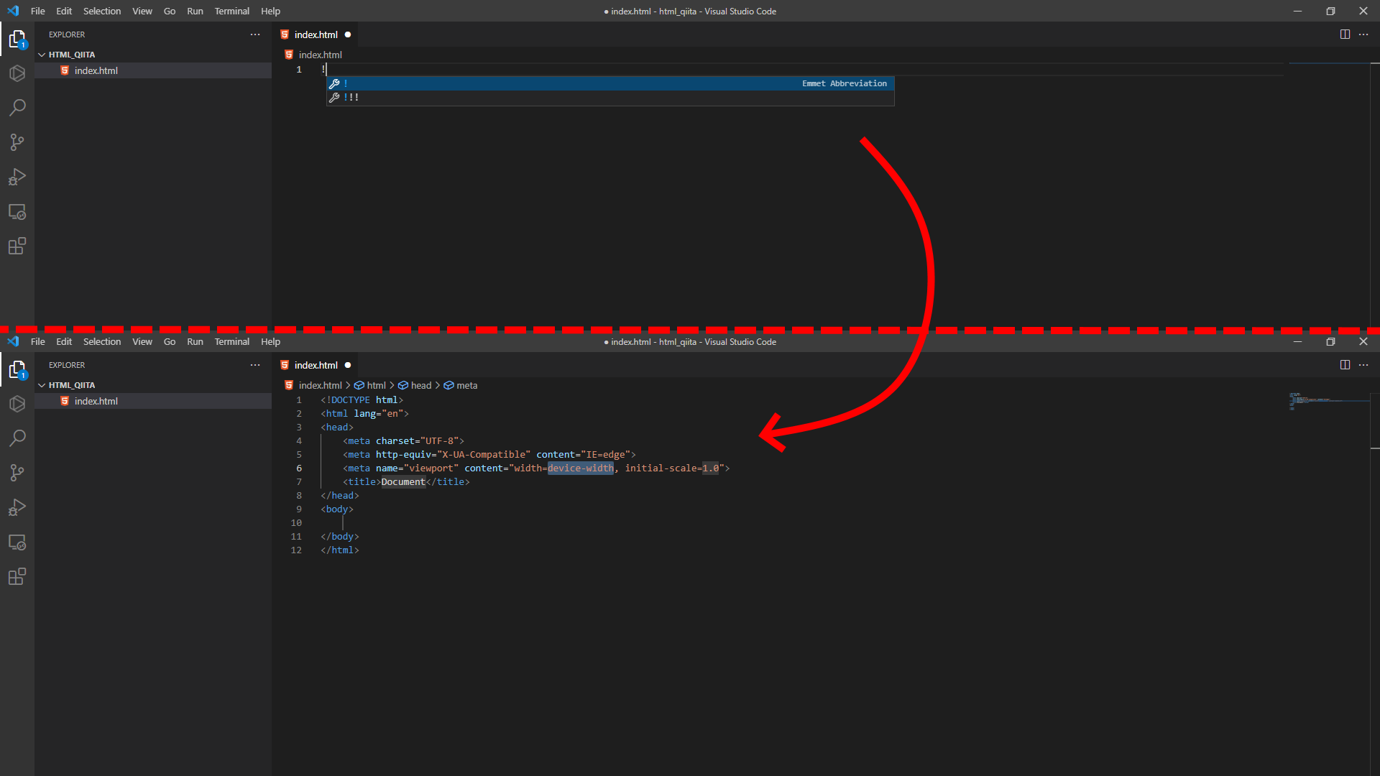
Task: Open Terminal menu in upper window
Action: pos(231,11)
